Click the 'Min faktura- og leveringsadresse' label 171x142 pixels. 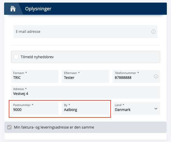point(54,127)
